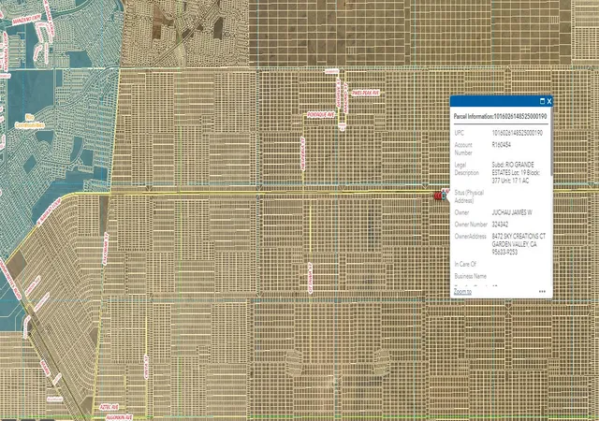This screenshot has width=599, height=421.
Task: Click the owner address '8472 SKY CREATIONS CT'
Action: [519, 236]
